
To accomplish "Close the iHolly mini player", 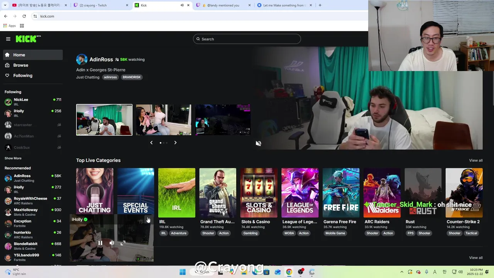I will (148, 220).
